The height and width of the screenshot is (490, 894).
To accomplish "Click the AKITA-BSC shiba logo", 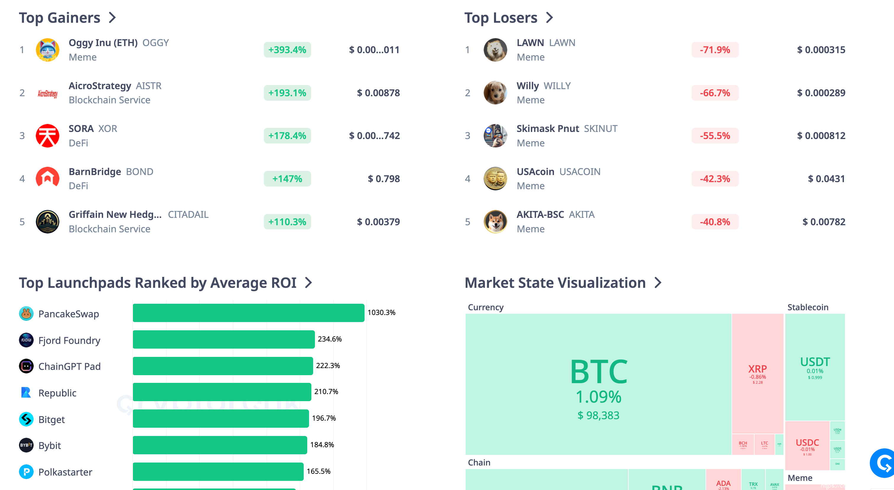I will click(x=495, y=222).
